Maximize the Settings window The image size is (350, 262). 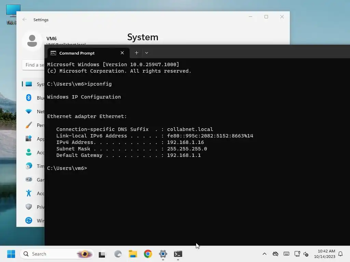click(x=266, y=17)
